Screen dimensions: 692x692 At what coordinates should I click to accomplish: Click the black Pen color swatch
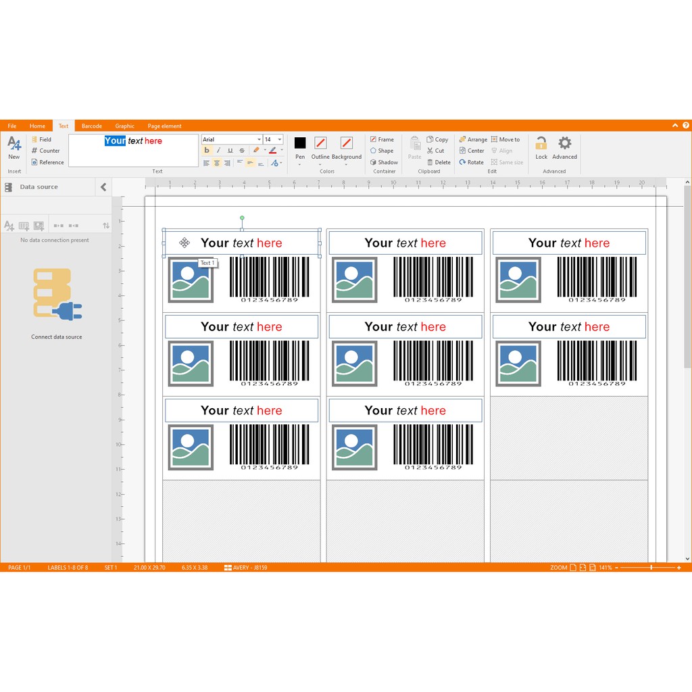300,143
